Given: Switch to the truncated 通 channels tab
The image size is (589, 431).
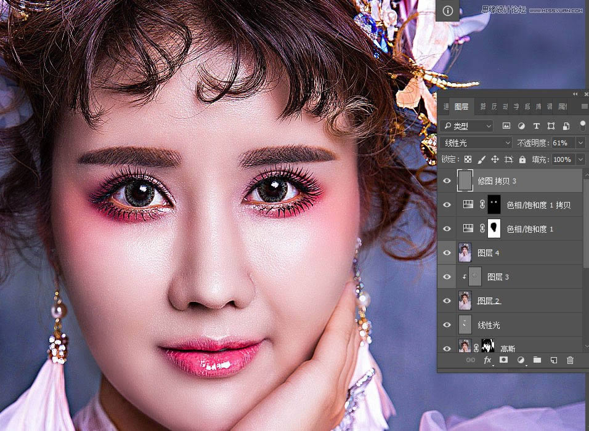Looking at the screenshot, I should [x=446, y=107].
